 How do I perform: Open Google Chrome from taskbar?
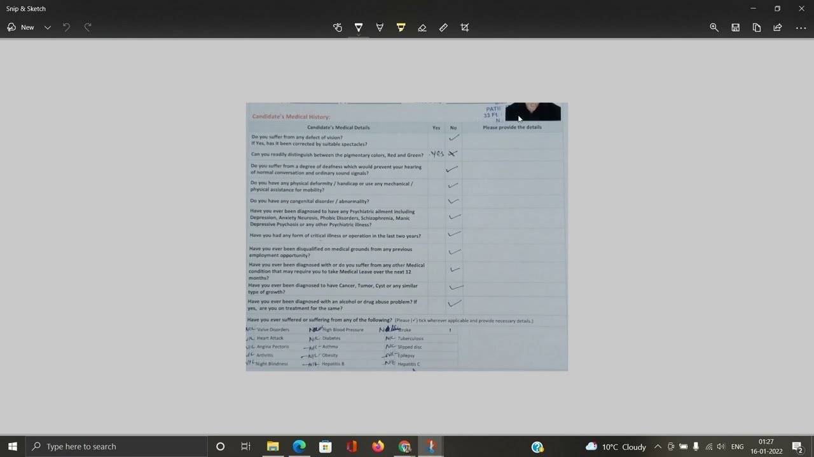click(x=404, y=446)
